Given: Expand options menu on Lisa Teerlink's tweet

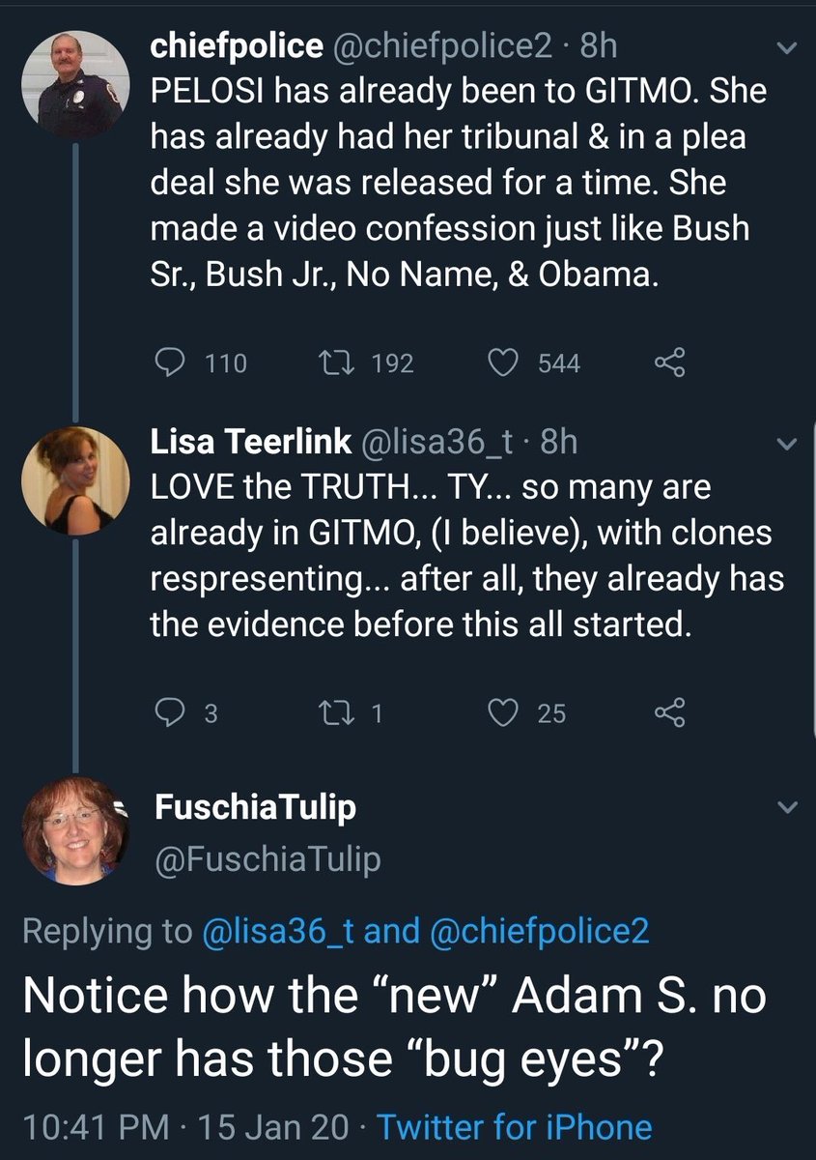Looking at the screenshot, I should [x=787, y=444].
